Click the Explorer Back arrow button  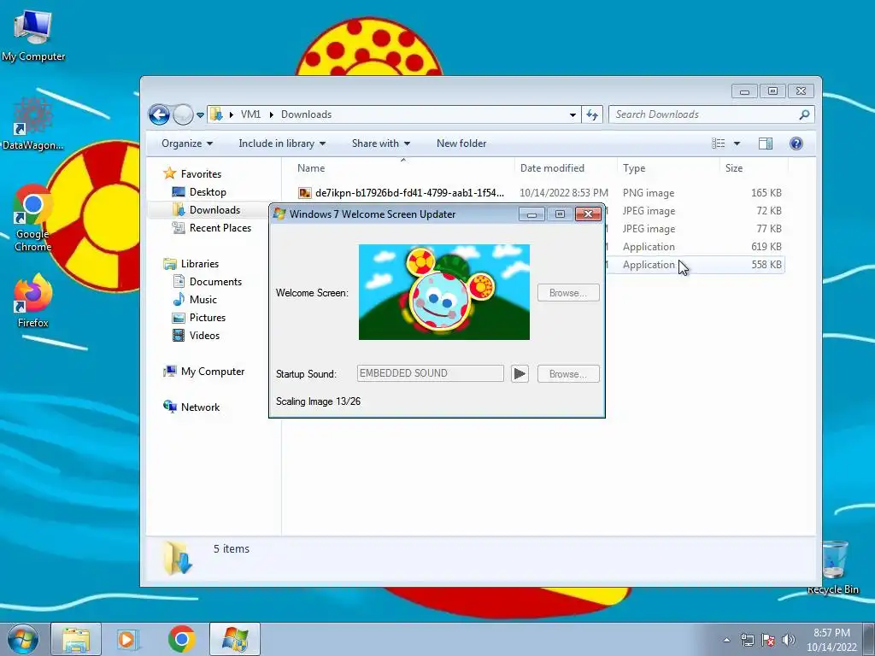(159, 115)
